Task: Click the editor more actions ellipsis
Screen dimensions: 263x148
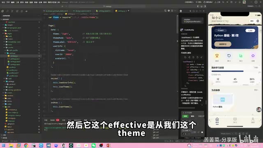Action: tap(175, 11)
